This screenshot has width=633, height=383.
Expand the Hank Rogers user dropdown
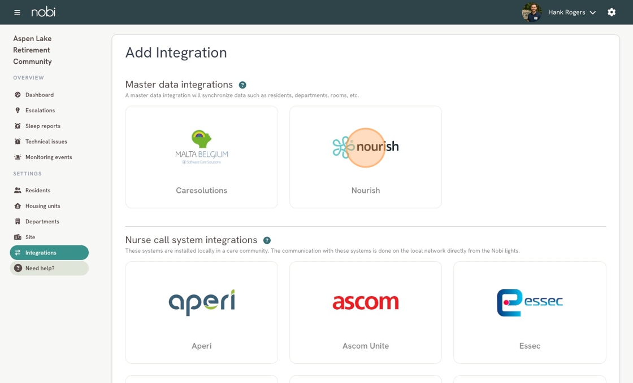pyautogui.click(x=571, y=12)
